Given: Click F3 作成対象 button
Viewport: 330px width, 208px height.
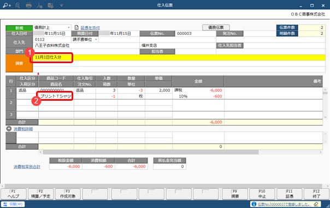Looking at the screenshot, I should click(68, 194).
